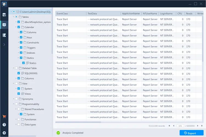
Task: Click the Statics table item icon under Statics folder
Action: coord(27,63)
